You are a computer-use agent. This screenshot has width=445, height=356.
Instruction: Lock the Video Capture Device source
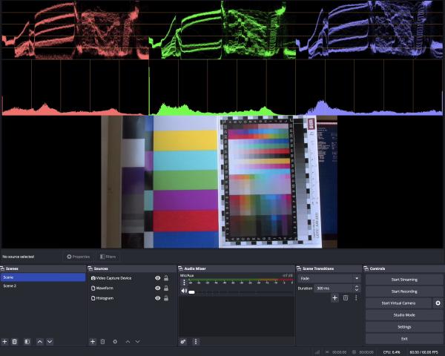[166, 278]
